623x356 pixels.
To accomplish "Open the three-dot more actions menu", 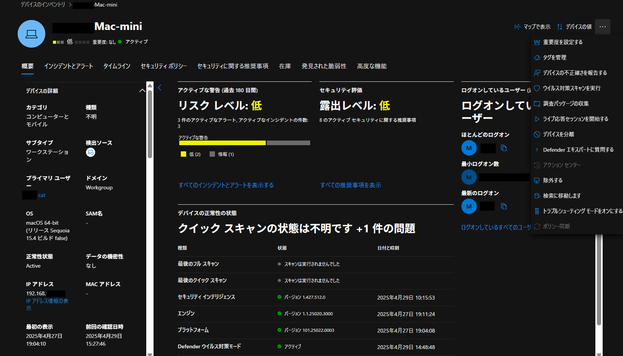I will tap(603, 27).
